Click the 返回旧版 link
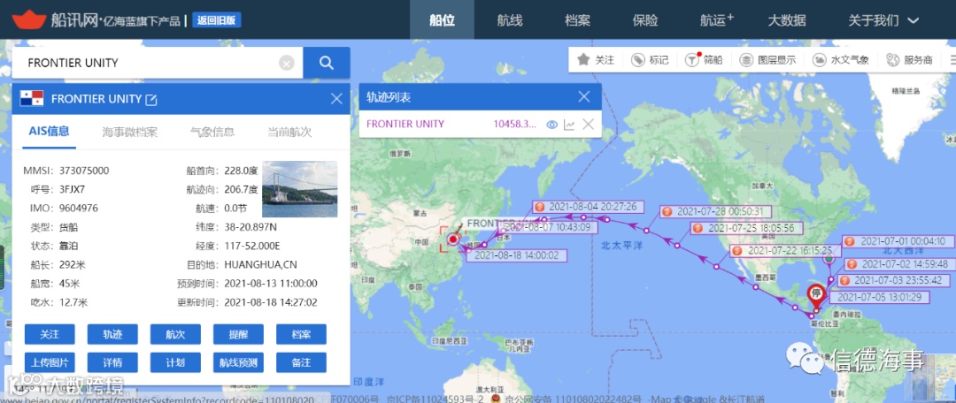Image resolution: width=956 pixels, height=403 pixels. [217, 20]
